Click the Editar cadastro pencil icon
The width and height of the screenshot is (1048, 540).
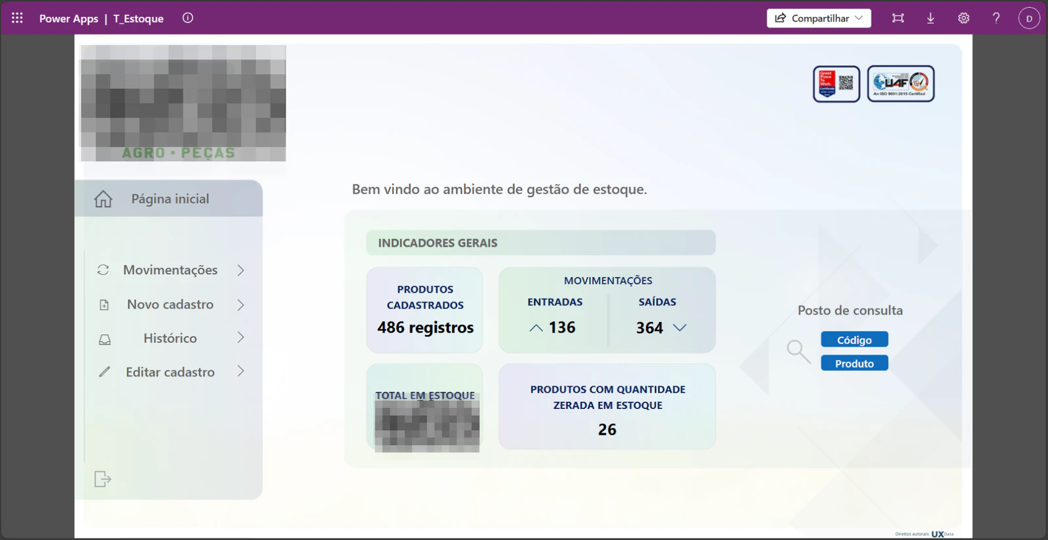[104, 372]
